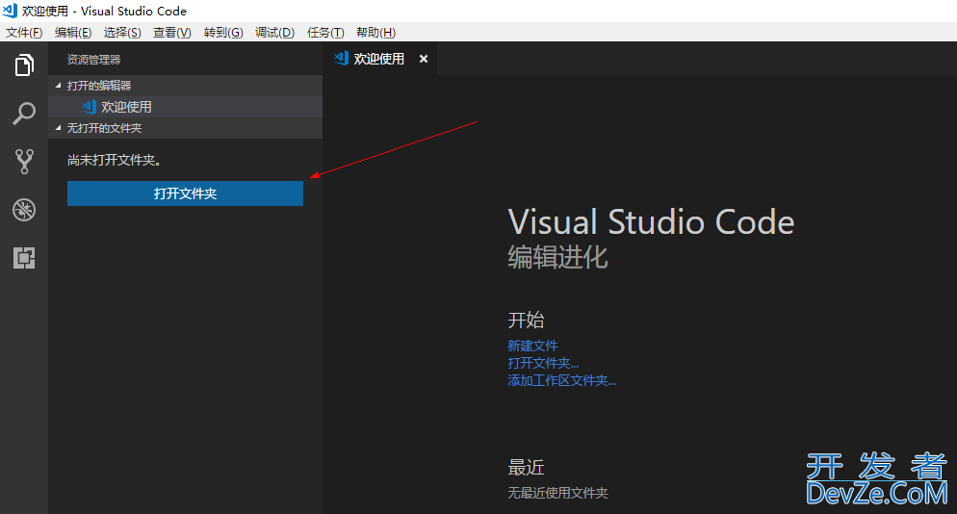Open the 调试(D) menu

(x=274, y=33)
